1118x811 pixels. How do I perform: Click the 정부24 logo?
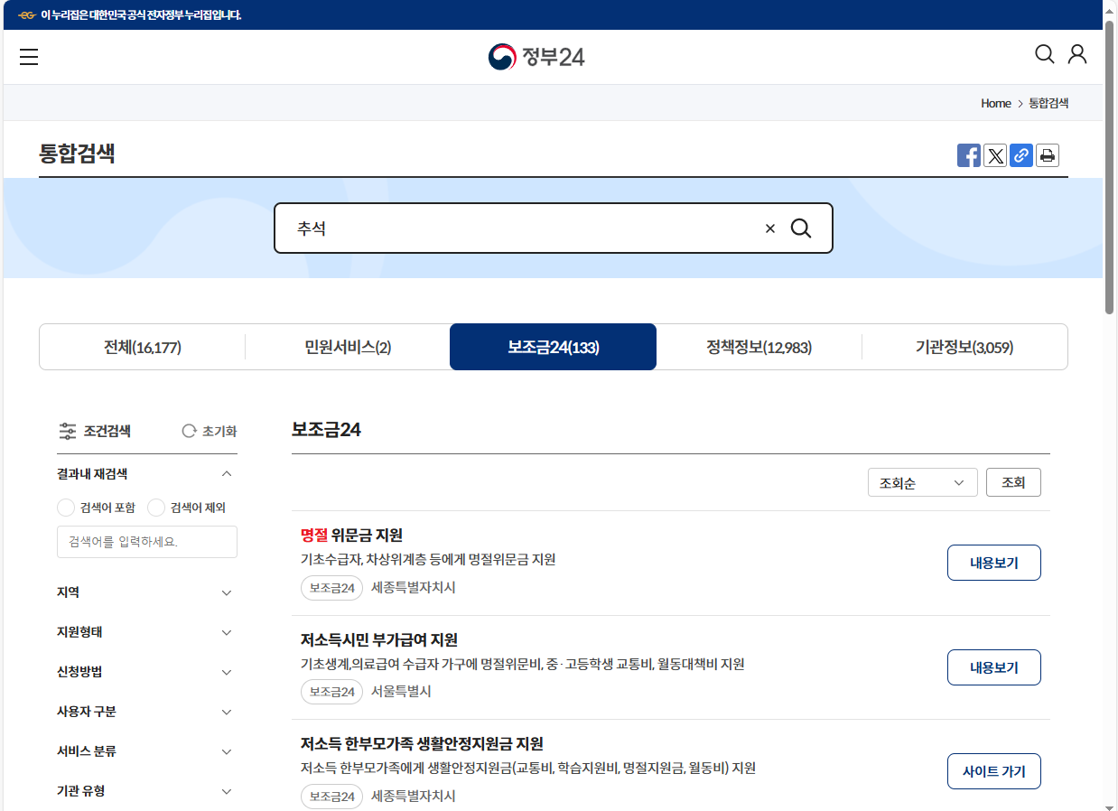(537, 56)
